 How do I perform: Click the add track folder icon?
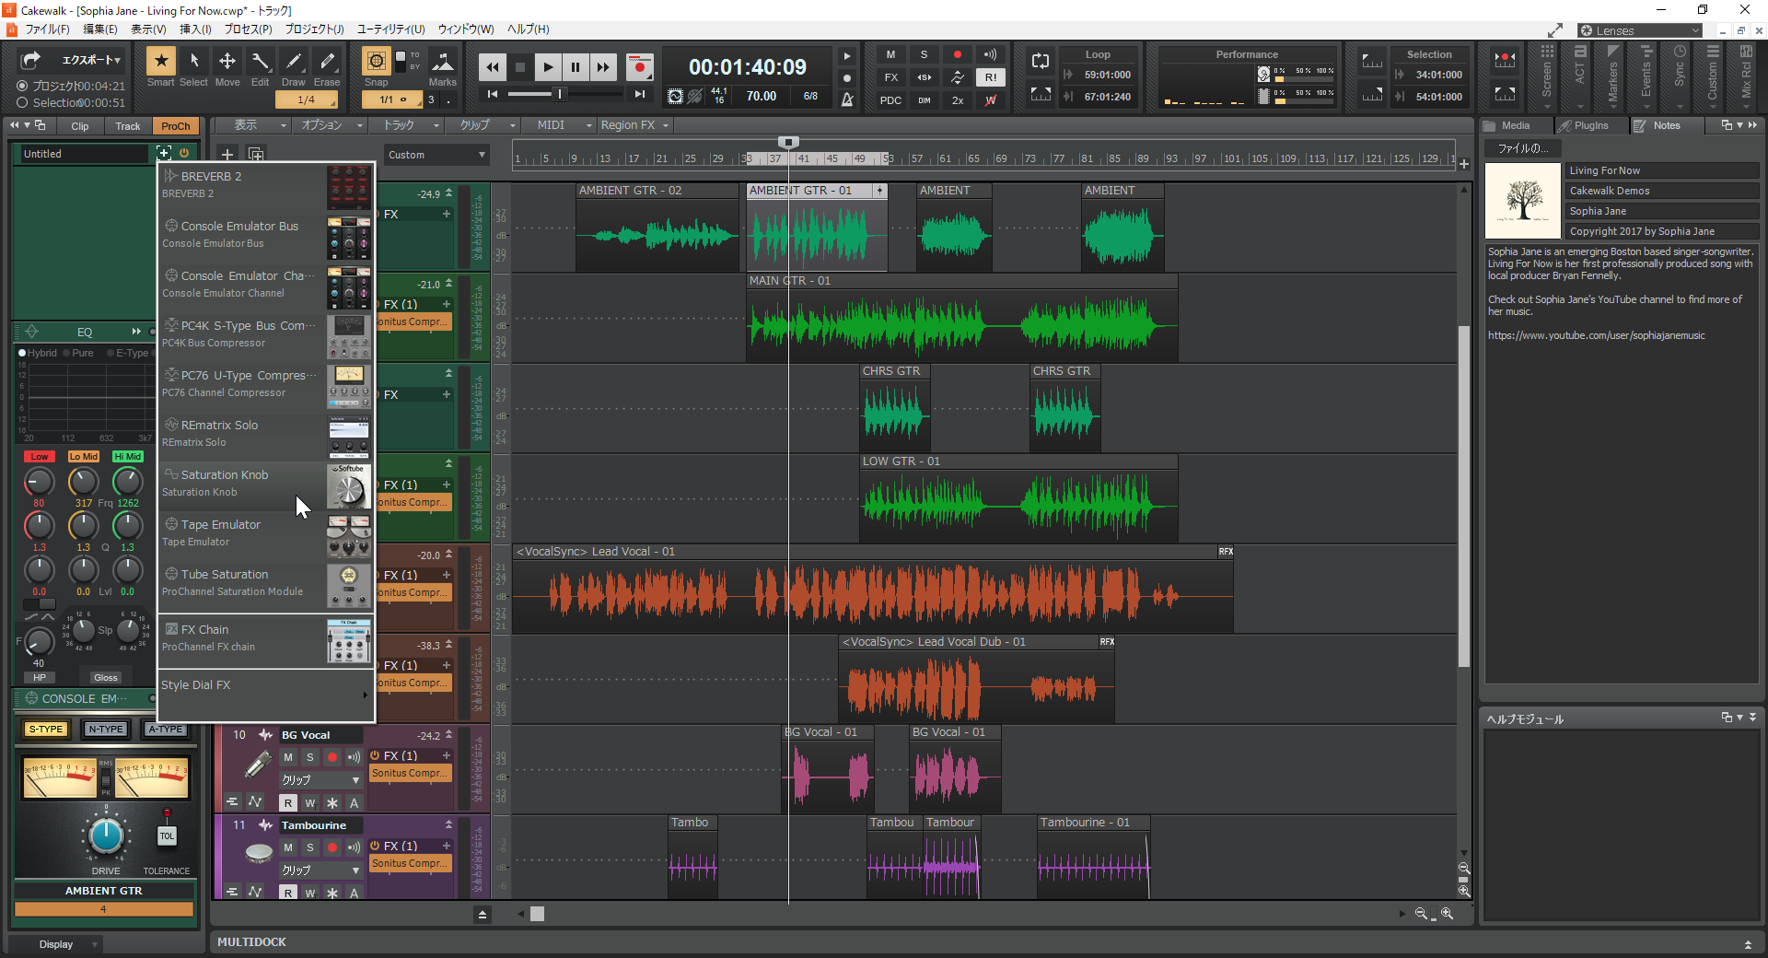[256, 155]
